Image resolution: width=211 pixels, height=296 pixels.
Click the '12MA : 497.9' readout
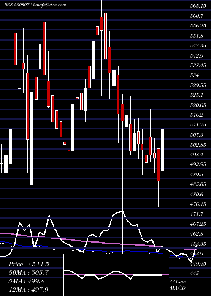29,289
